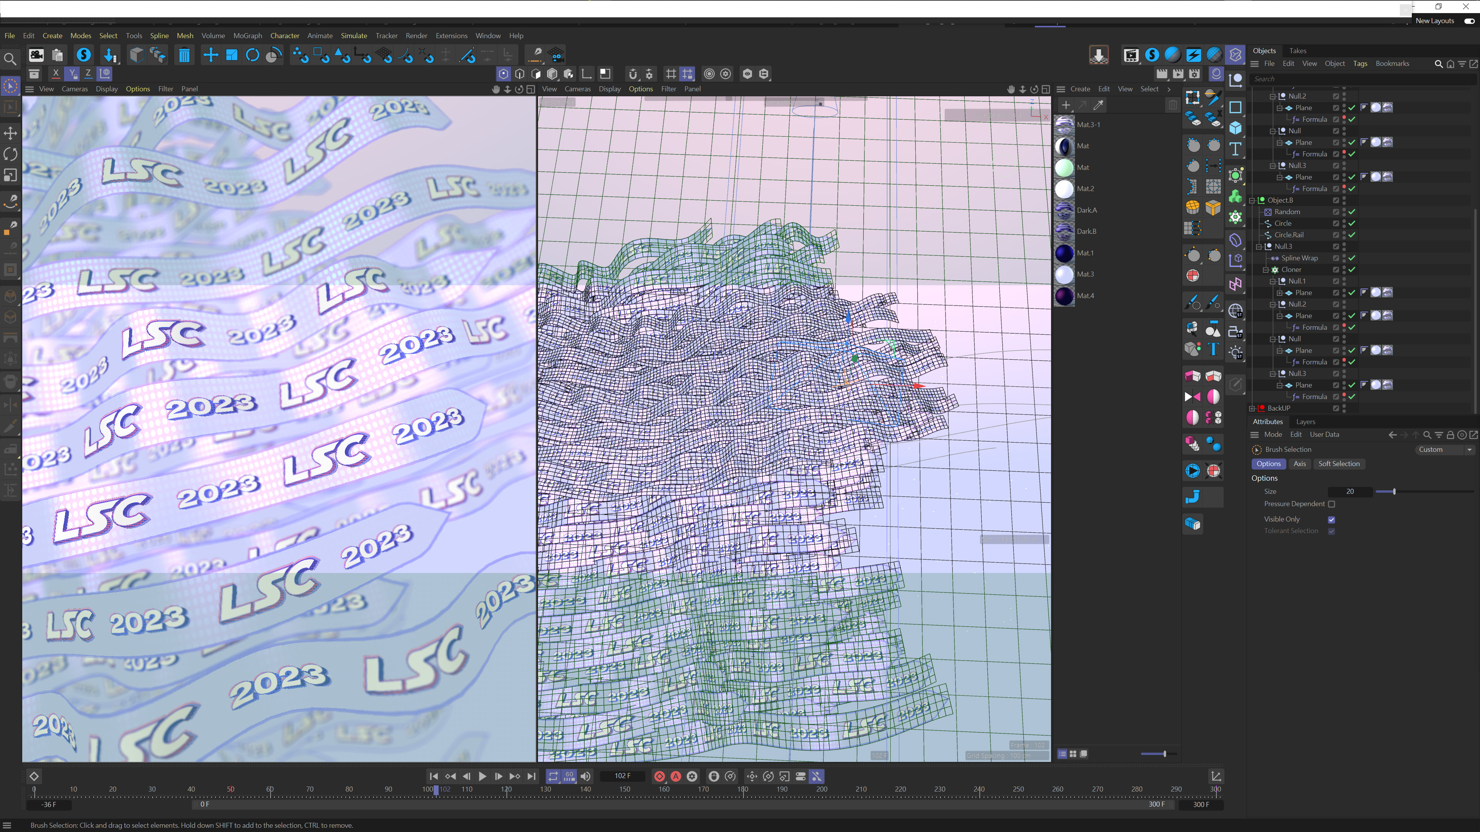Screen dimensions: 1480x832
Task: Go to end of animation
Action: [531, 776]
